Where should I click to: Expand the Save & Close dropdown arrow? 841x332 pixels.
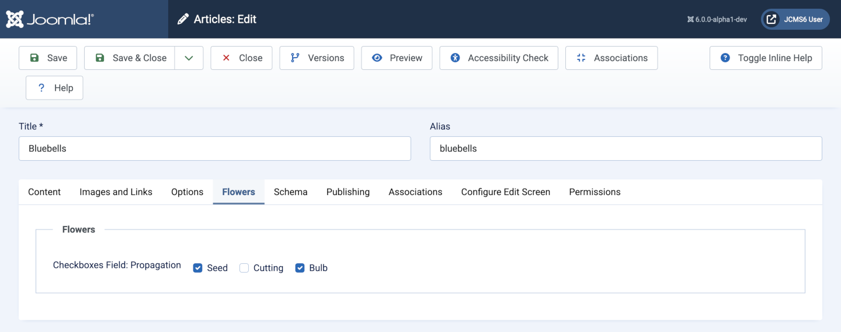(189, 58)
